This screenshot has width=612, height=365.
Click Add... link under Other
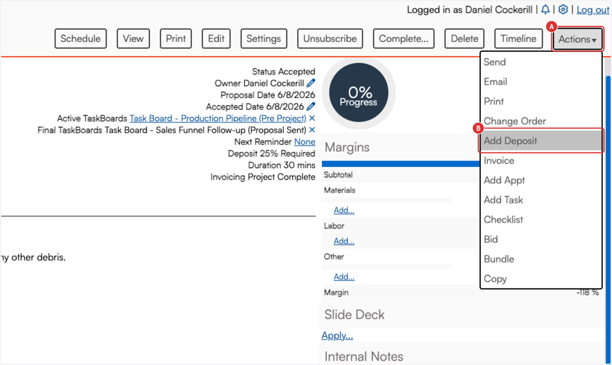344,277
